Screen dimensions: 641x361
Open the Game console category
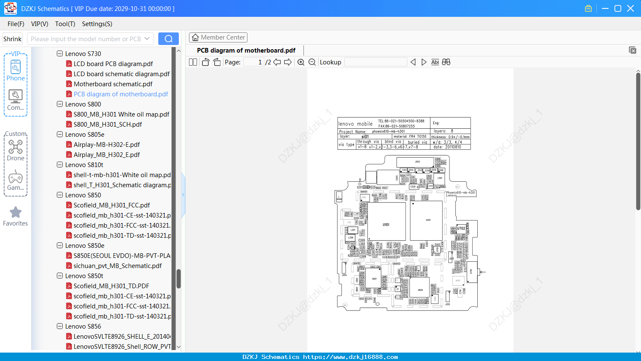tap(16, 180)
